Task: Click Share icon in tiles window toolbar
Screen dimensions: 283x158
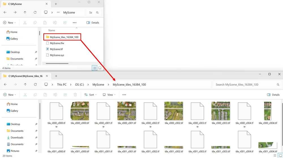Action: coord(65,95)
